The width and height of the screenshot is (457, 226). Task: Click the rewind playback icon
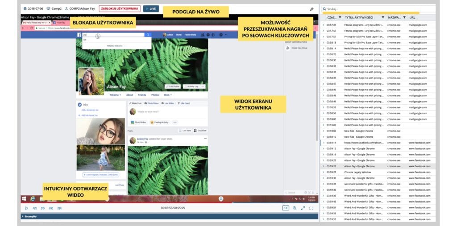(x=35, y=208)
